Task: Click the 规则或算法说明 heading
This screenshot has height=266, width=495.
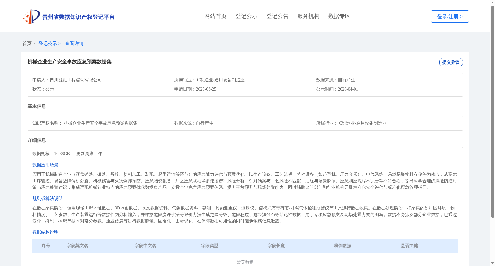Action: pos(48,198)
